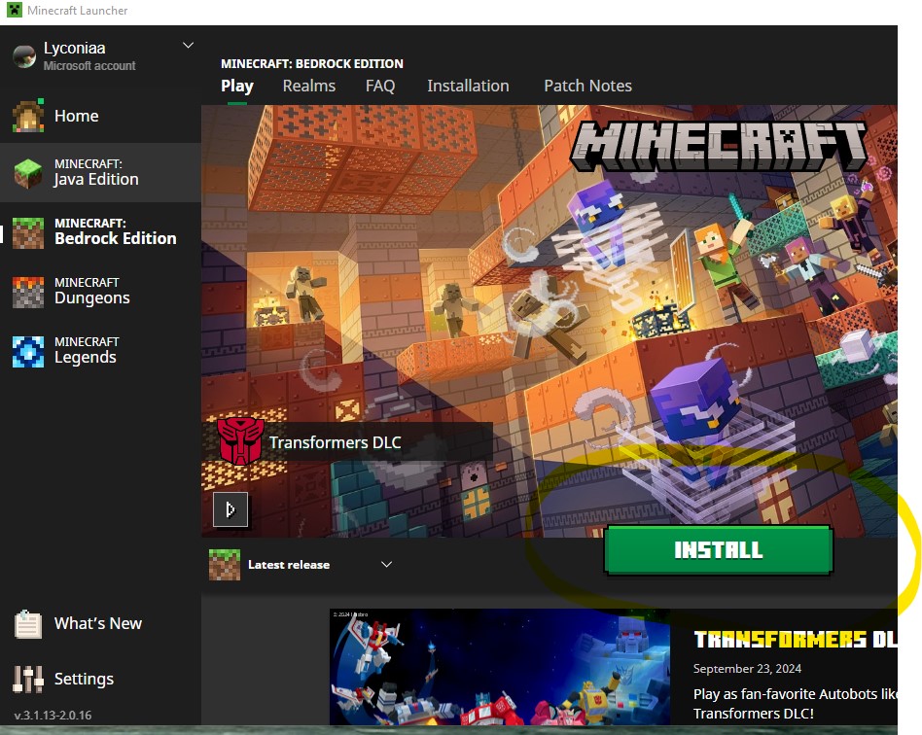
Task: Click the September 23, 2024 date text
Action: click(747, 669)
